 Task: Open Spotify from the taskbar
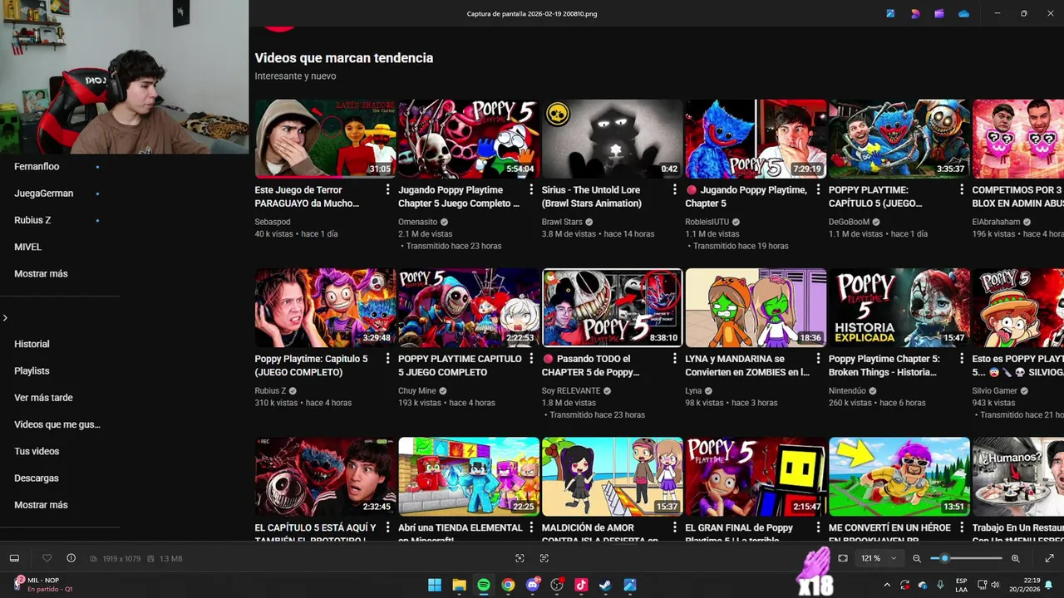[484, 585]
